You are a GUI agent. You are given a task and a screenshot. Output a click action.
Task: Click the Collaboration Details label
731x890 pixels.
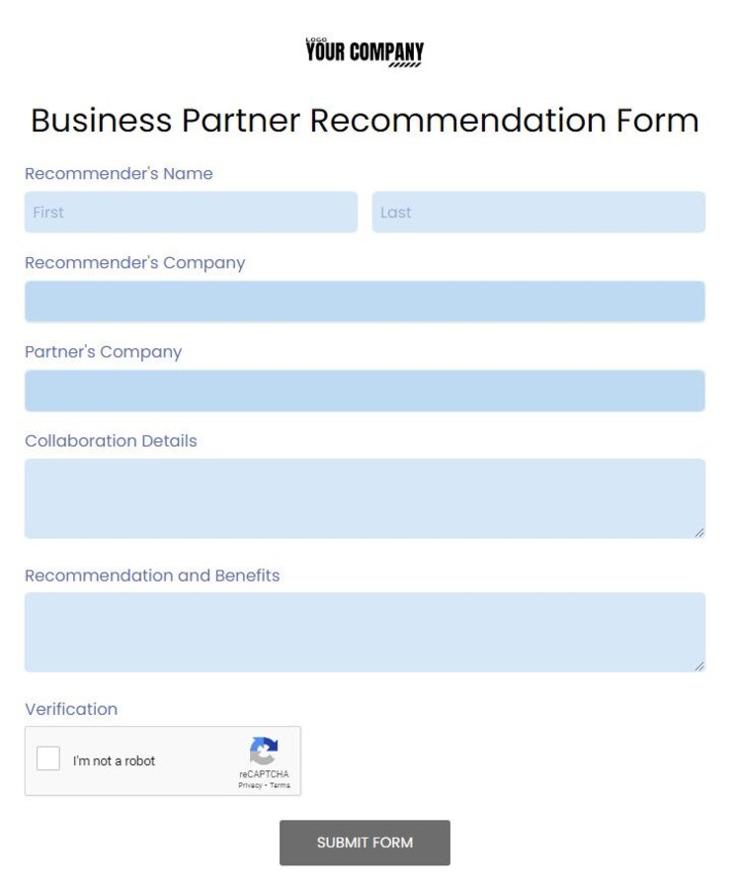pyautogui.click(x=111, y=441)
